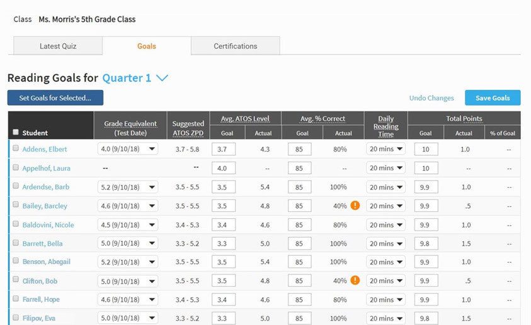Check the box for Addens, Elbert

pyautogui.click(x=16, y=149)
